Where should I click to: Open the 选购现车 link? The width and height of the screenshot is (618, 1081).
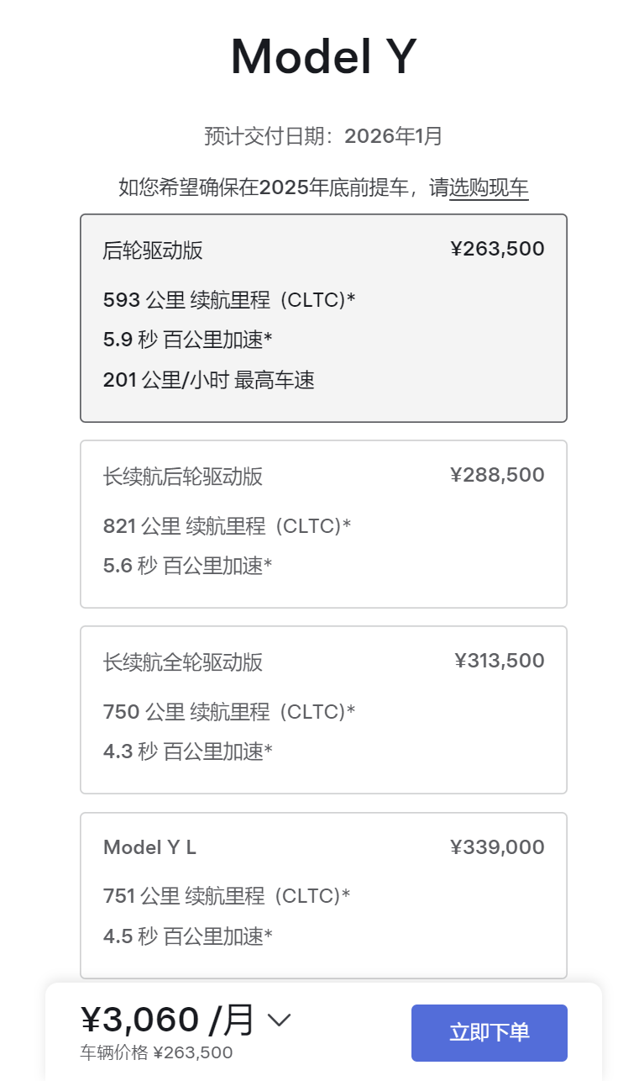pyautogui.click(x=489, y=187)
